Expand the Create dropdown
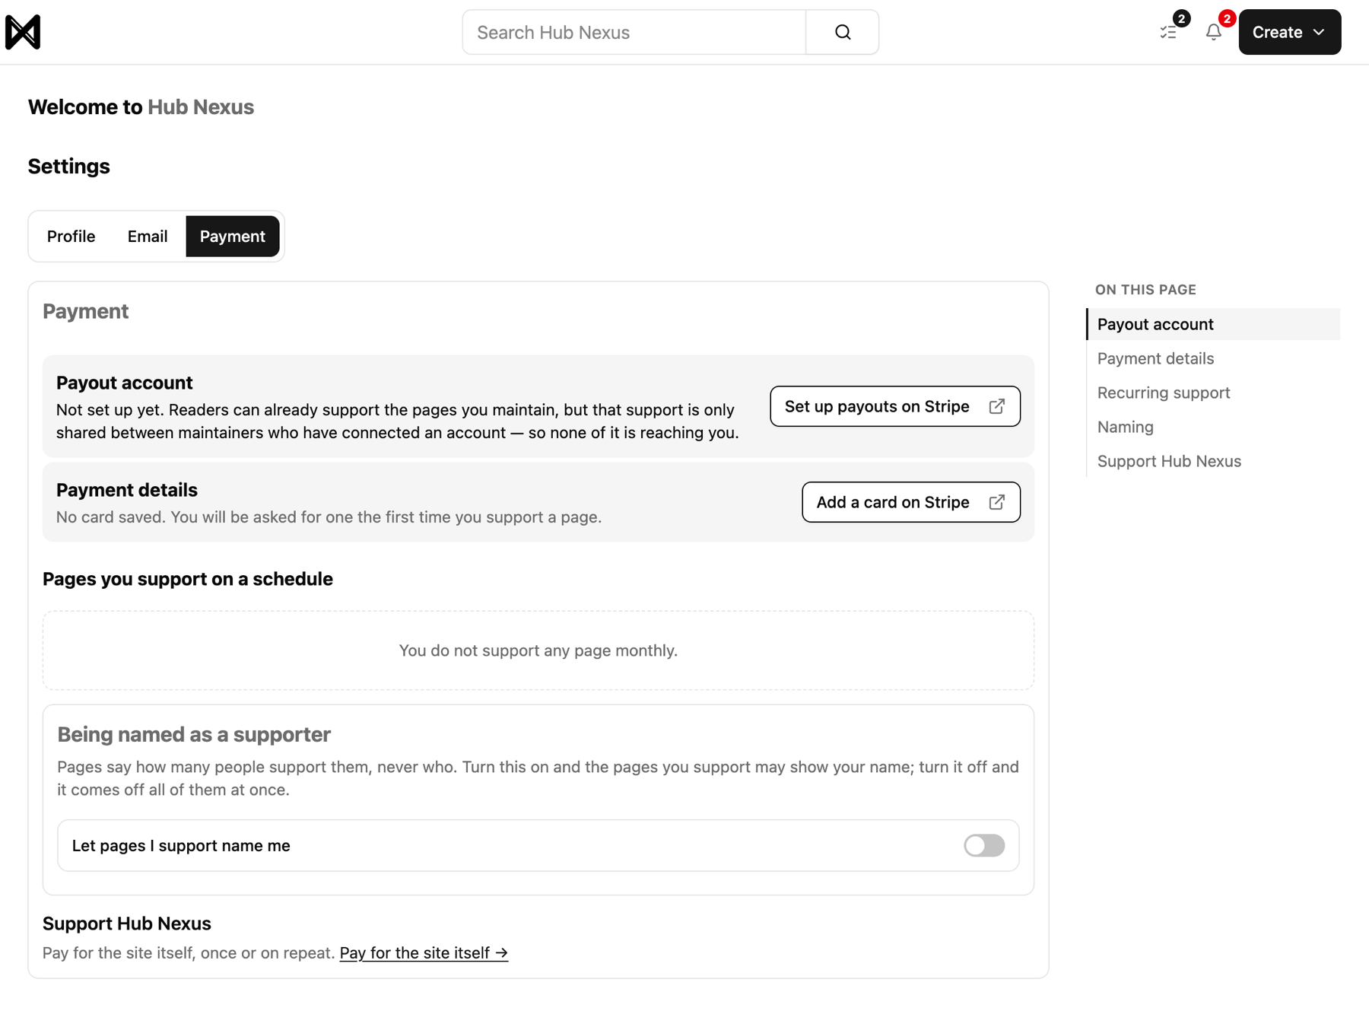Viewport: 1369px width, 1027px height. point(1289,32)
